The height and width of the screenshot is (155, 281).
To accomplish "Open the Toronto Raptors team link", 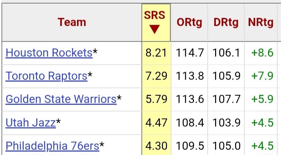I will 46,76.
